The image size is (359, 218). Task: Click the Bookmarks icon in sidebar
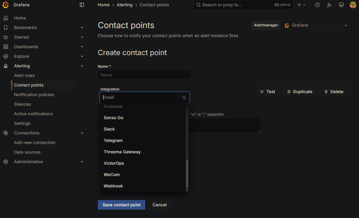[6, 28]
